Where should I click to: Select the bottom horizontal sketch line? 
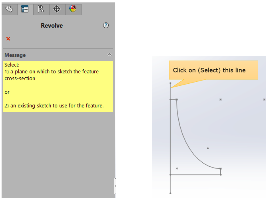(195, 175)
